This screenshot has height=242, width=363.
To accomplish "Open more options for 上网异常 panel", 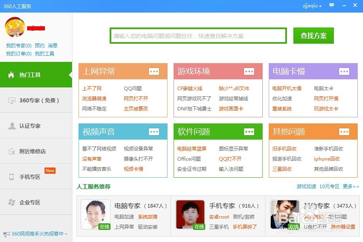I will [154, 71].
